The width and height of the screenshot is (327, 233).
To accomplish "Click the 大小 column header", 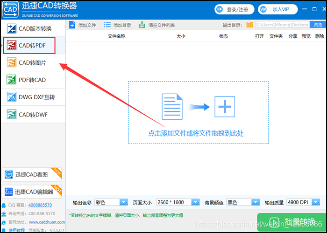I will pos(181,36).
